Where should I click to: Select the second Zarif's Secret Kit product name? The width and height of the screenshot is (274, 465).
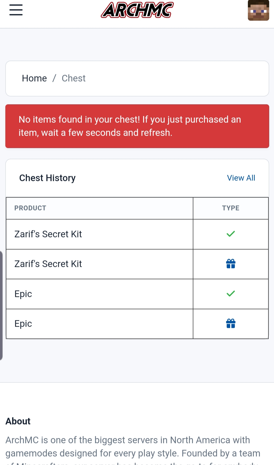tap(48, 264)
